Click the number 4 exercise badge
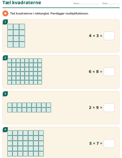Image resolution: width=122 pixels, height=158 pixels. [x=5, y=129]
